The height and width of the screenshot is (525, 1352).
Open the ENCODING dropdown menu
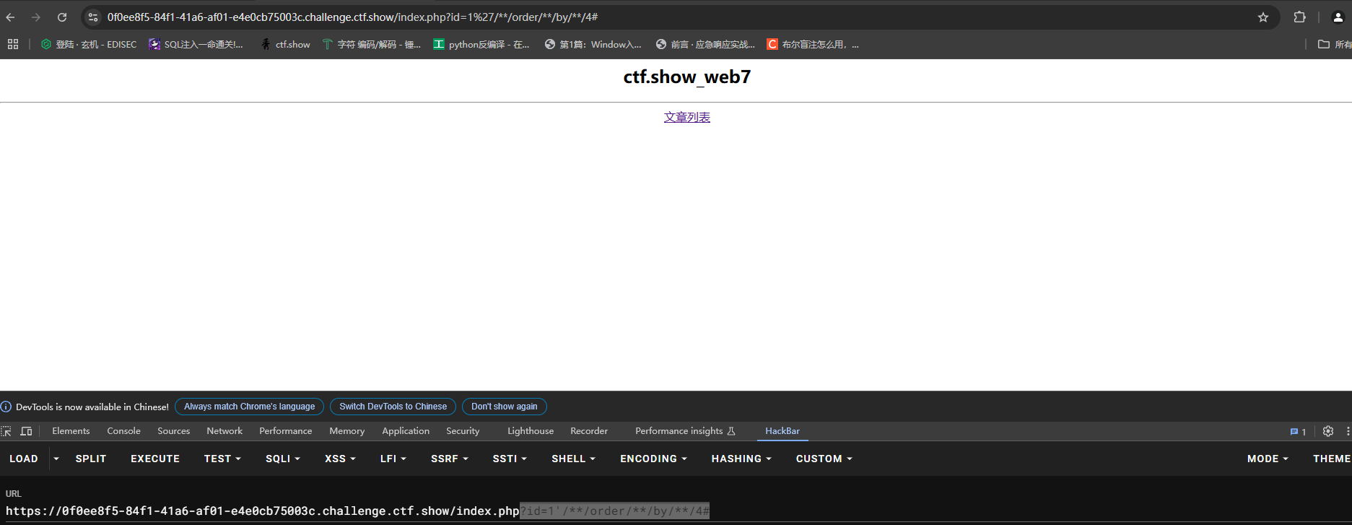[x=653, y=459]
